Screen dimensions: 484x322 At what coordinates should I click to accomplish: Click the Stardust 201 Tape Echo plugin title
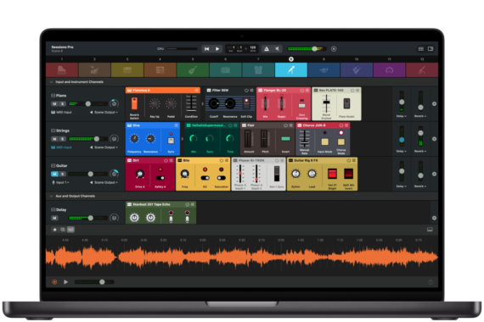(151, 204)
